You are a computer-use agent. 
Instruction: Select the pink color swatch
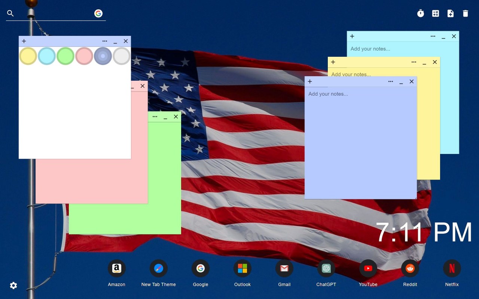[84, 56]
